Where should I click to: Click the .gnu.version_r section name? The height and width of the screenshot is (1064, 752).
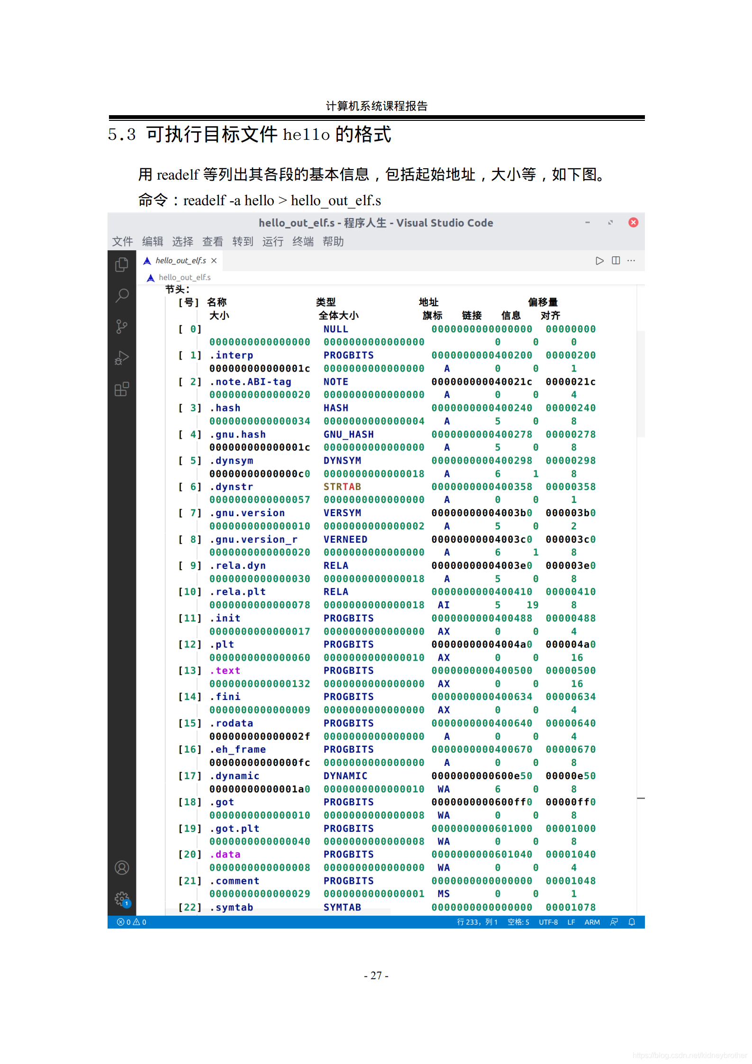pos(254,539)
